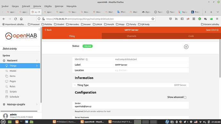Open volume control in tray
The height and width of the screenshot is (124, 221).
[205, 122]
